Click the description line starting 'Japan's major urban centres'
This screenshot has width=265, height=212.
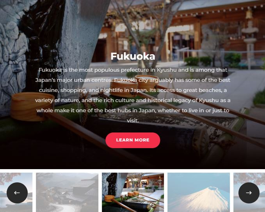(x=133, y=80)
